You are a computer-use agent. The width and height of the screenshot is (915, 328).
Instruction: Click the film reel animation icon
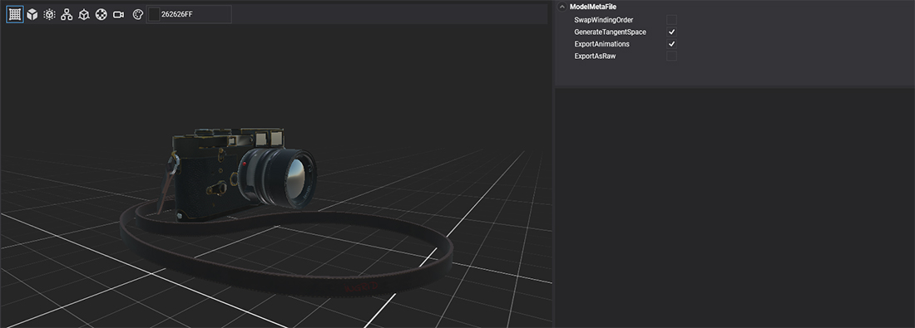point(101,15)
